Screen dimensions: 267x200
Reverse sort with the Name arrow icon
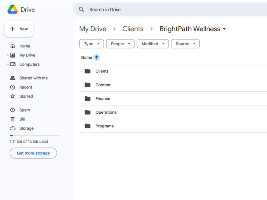(x=97, y=58)
